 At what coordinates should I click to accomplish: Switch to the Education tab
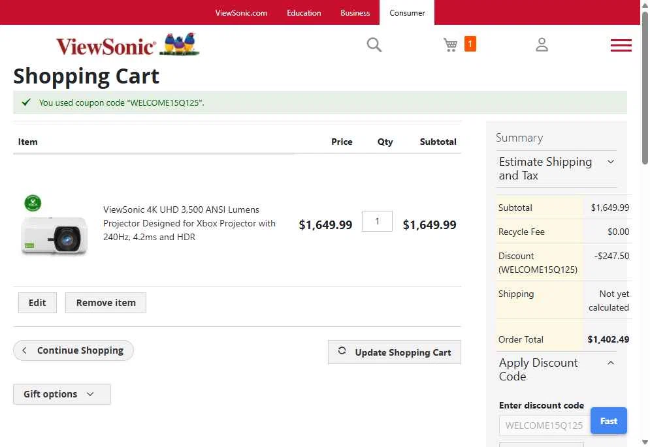tap(304, 13)
